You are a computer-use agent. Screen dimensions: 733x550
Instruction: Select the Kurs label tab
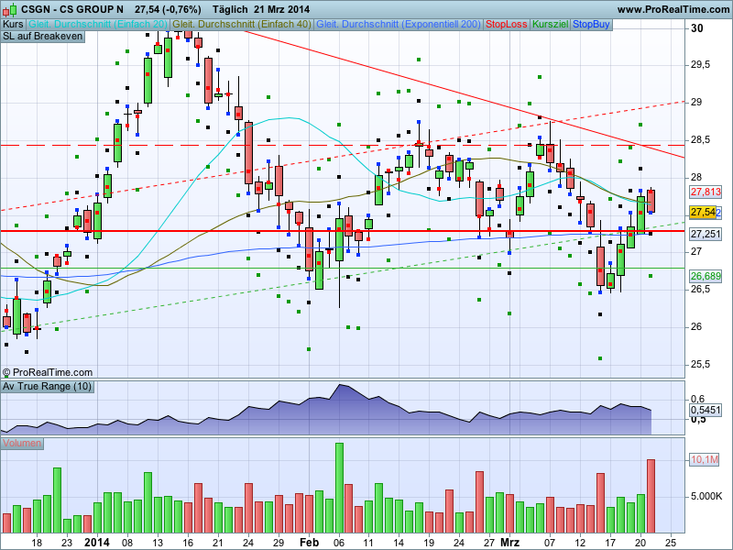pos(13,25)
